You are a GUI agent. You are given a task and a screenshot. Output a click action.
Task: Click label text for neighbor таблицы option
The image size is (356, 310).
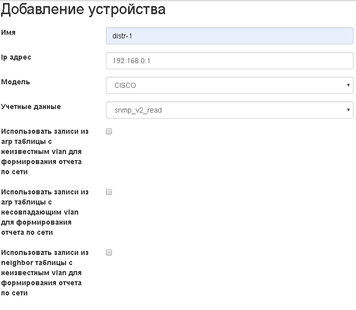[44, 273]
